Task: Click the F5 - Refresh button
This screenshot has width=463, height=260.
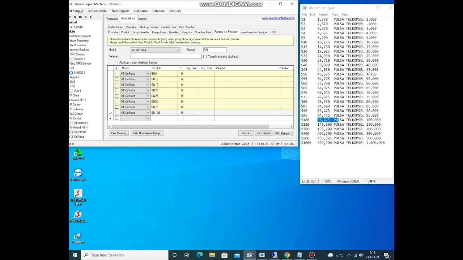Action: coord(283,133)
